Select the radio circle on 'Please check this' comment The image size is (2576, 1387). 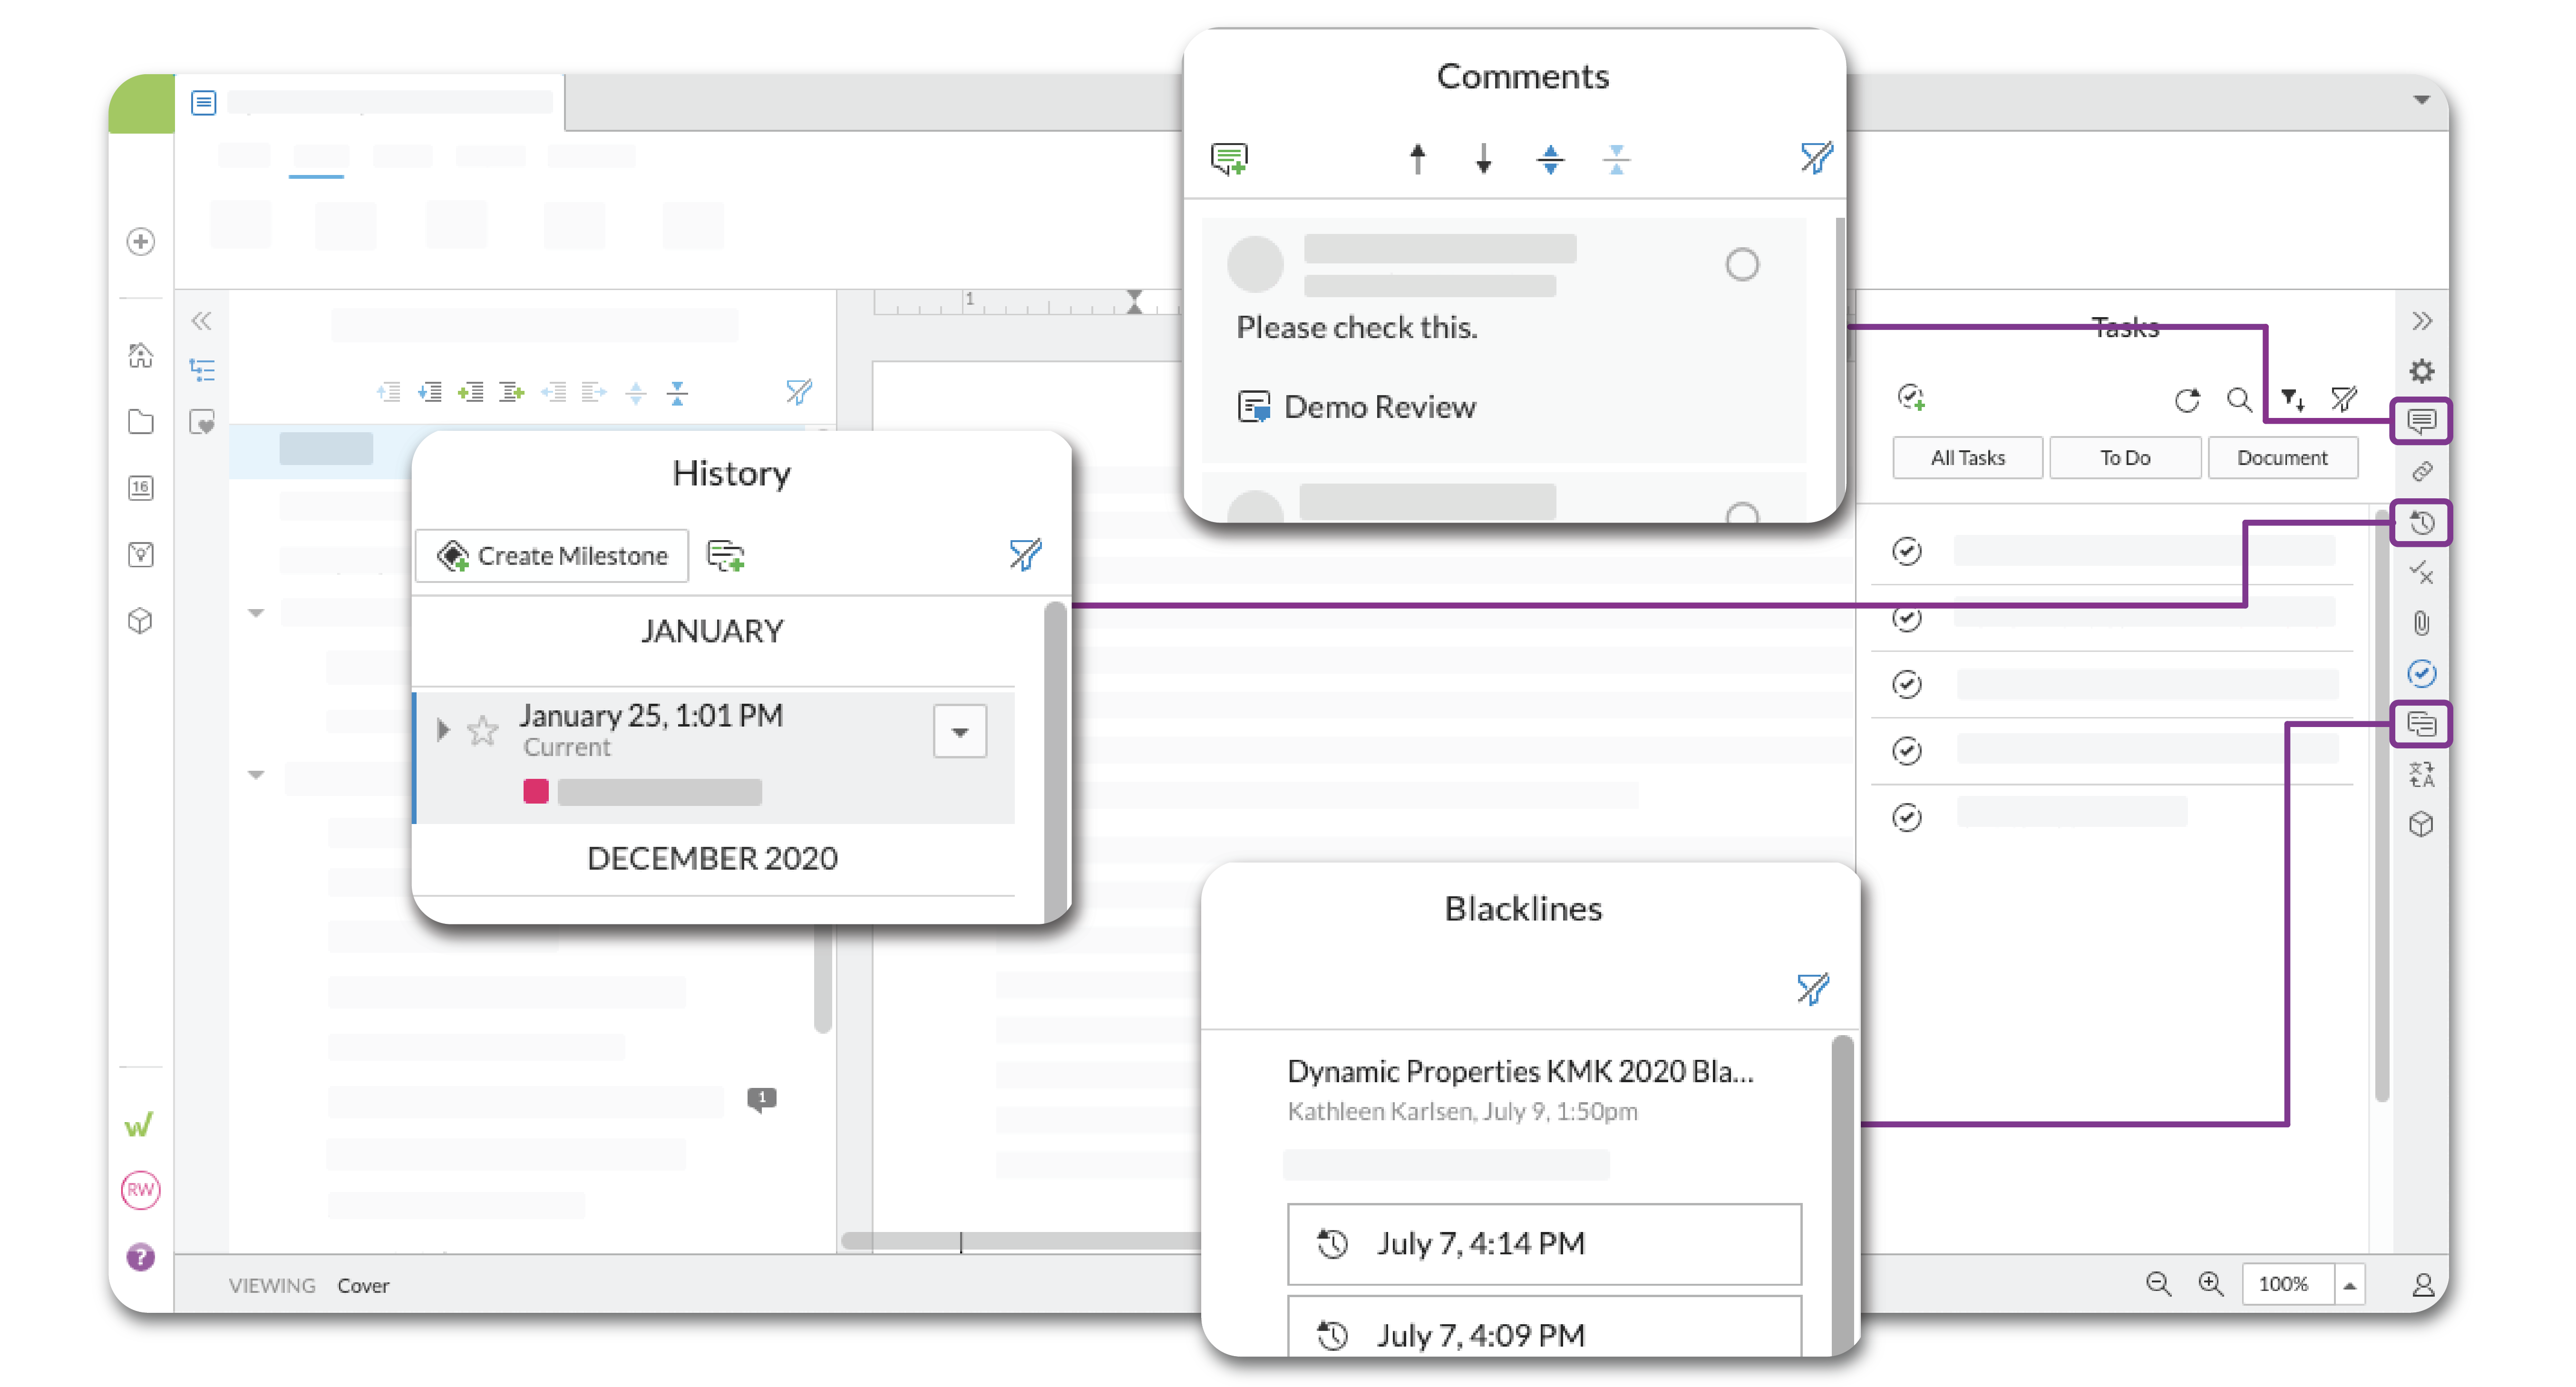coord(1741,264)
